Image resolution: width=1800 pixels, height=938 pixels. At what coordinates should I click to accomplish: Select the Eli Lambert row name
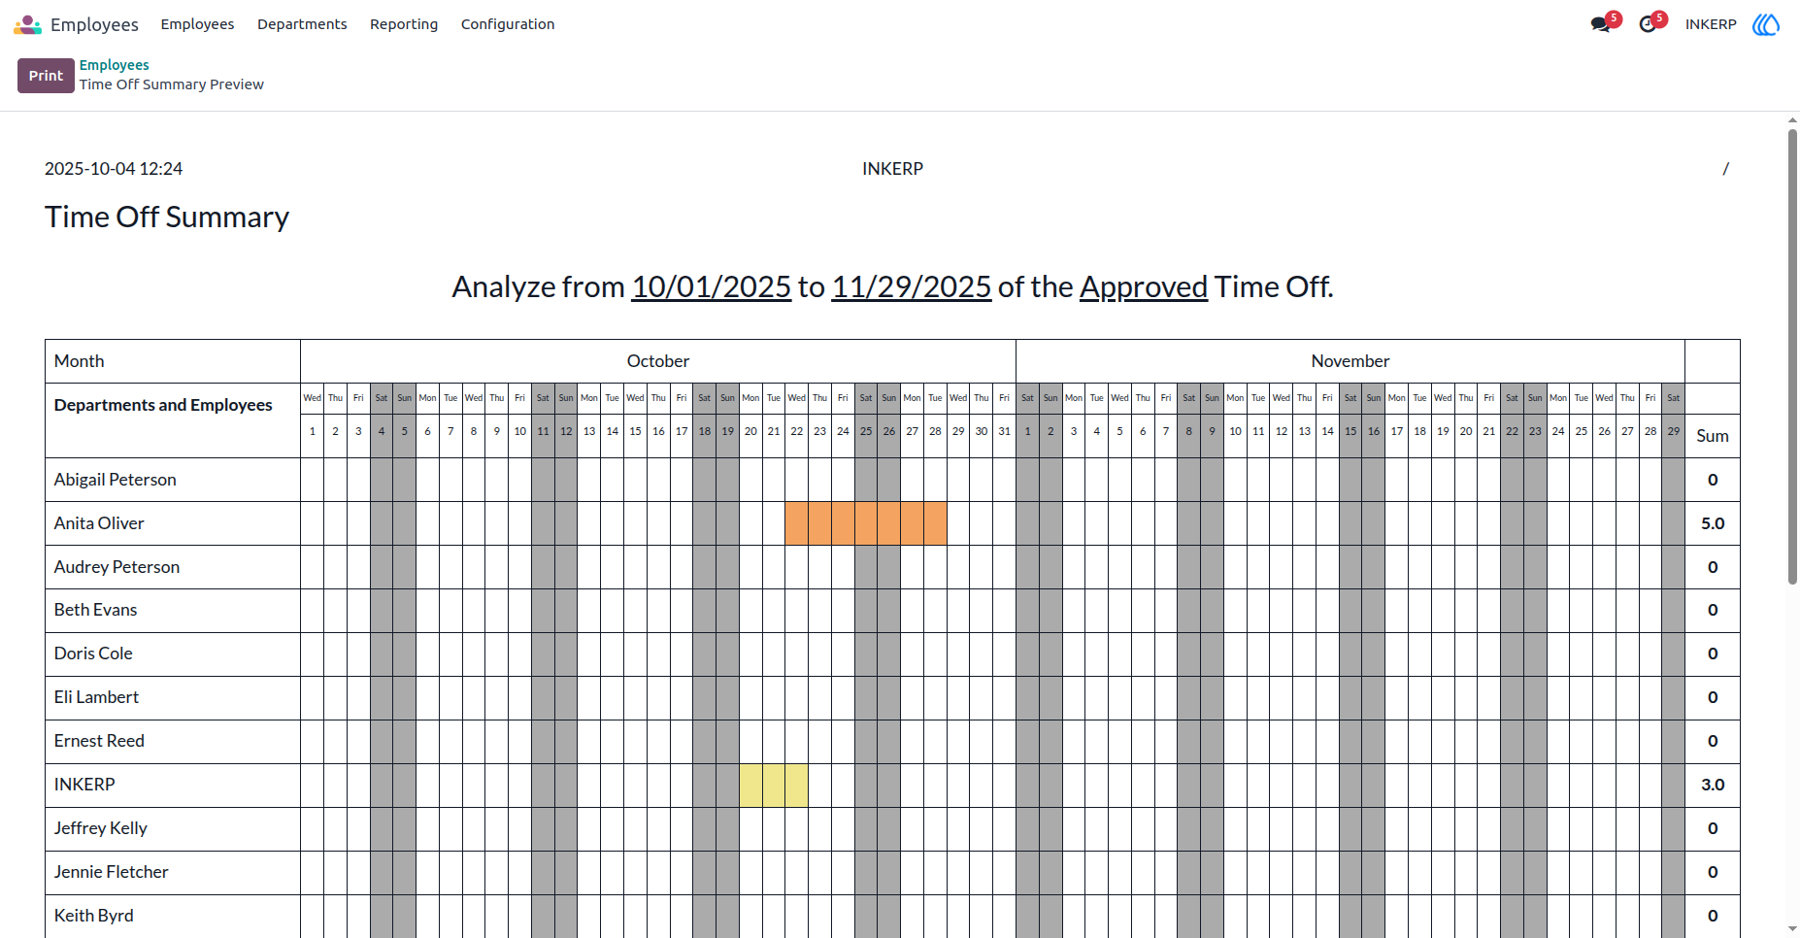click(x=96, y=697)
